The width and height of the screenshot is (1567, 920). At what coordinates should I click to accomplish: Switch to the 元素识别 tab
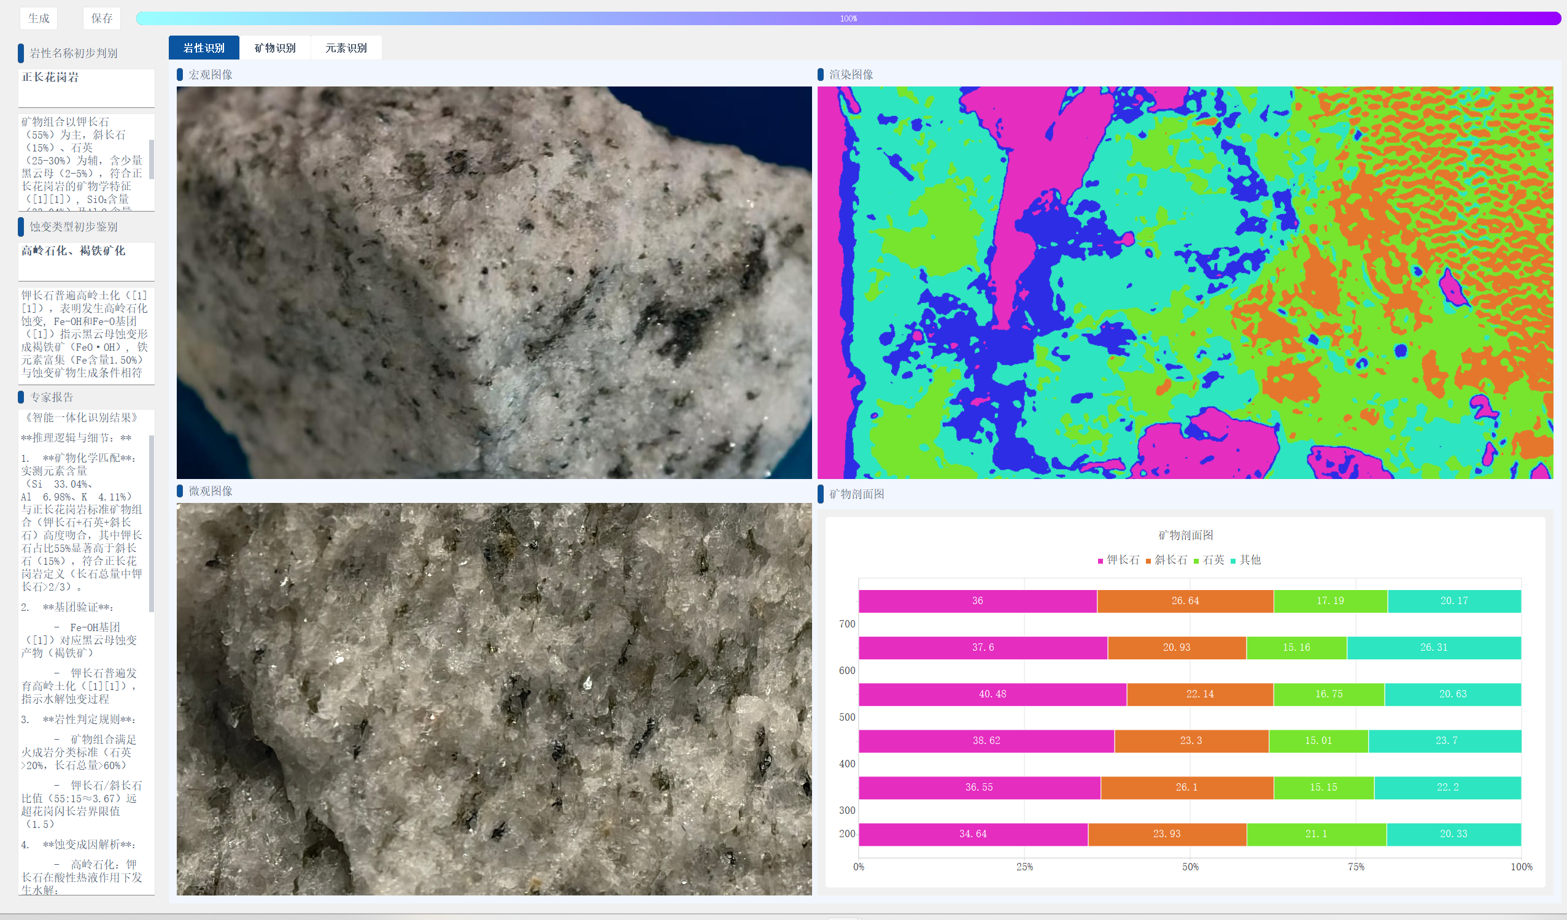pyautogui.click(x=346, y=48)
